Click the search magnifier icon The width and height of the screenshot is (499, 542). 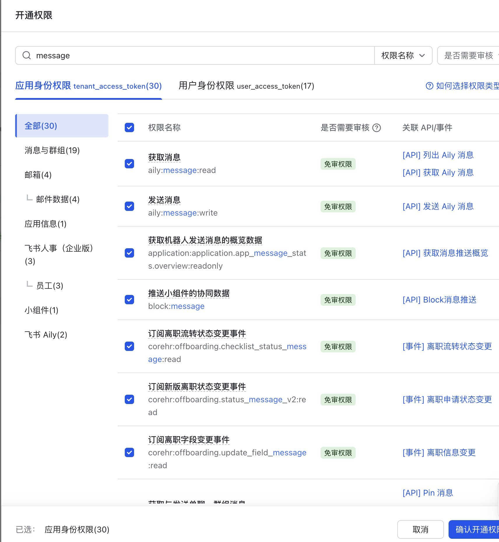[26, 55]
